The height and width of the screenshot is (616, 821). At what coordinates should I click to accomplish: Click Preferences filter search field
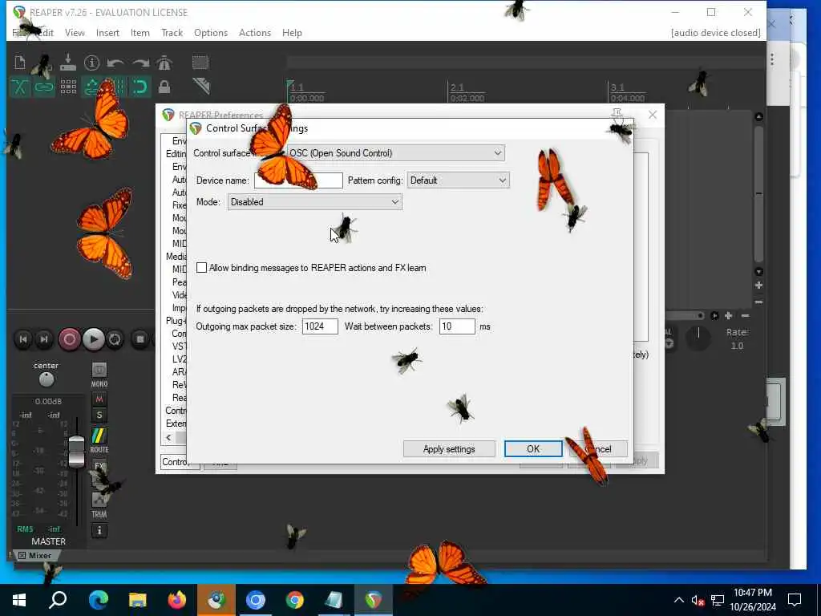coord(180,461)
